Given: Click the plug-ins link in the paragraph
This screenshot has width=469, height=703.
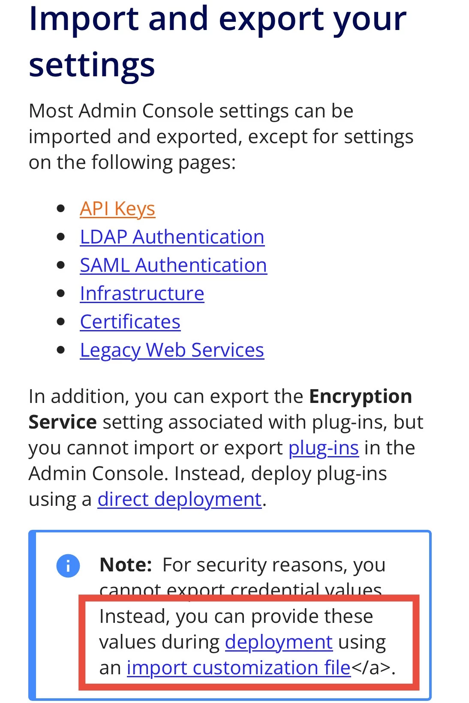Looking at the screenshot, I should pyautogui.click(x=324, y=448).
